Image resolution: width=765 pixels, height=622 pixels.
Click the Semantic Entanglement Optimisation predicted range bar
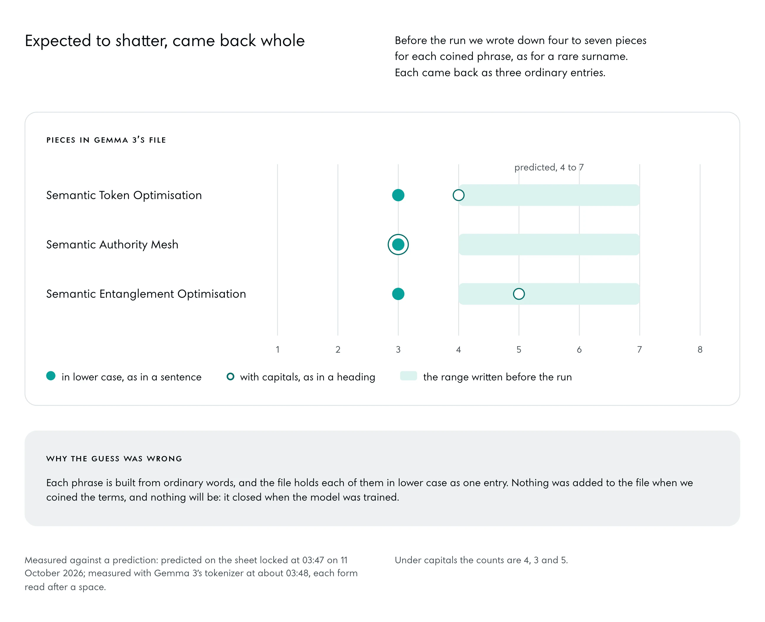click(x=549, y=294)
